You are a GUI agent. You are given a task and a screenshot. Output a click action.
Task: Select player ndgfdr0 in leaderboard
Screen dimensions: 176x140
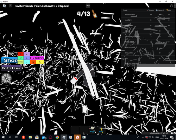point(148,20)
